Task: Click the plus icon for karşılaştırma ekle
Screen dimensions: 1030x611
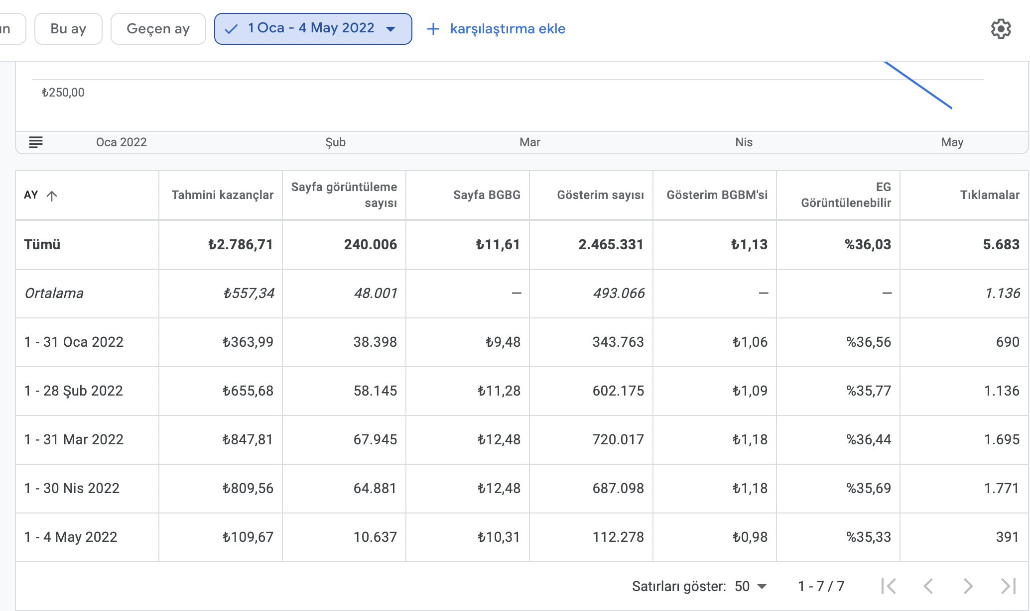Action: point(433,29)
